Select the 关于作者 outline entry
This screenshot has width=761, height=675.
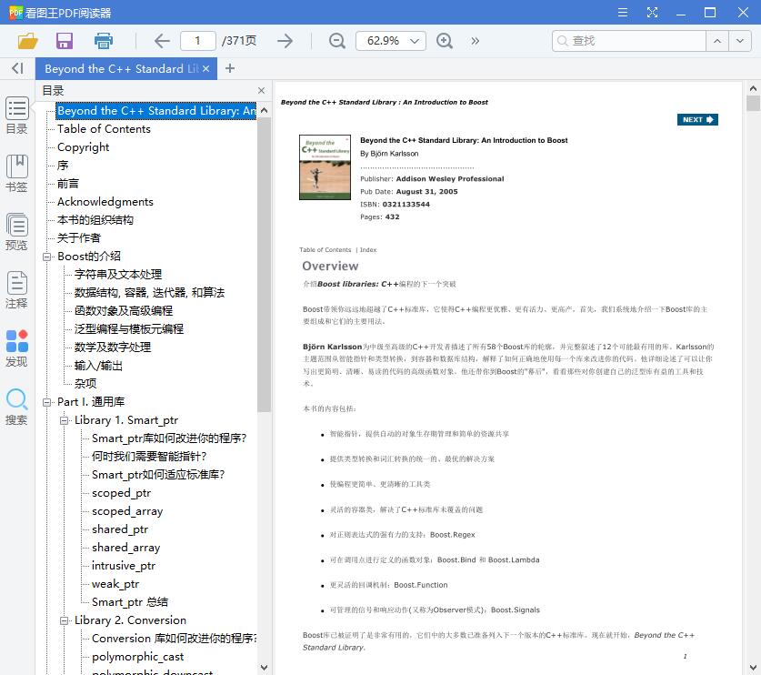pyautogui.click(x=78, y=238)
